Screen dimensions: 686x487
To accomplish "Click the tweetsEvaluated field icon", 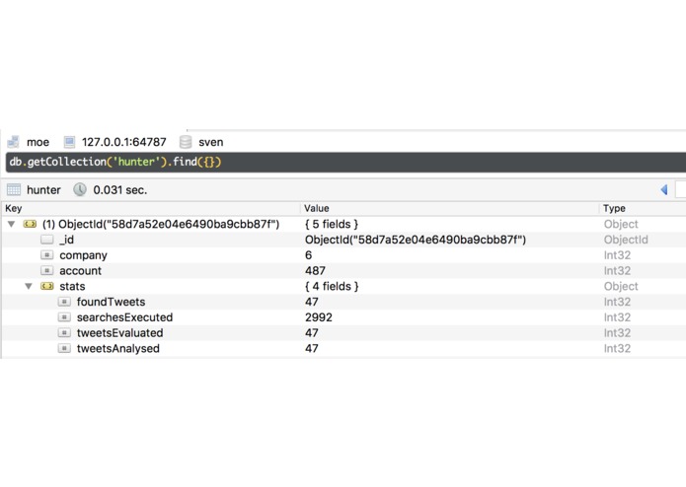I will point(64,333).
